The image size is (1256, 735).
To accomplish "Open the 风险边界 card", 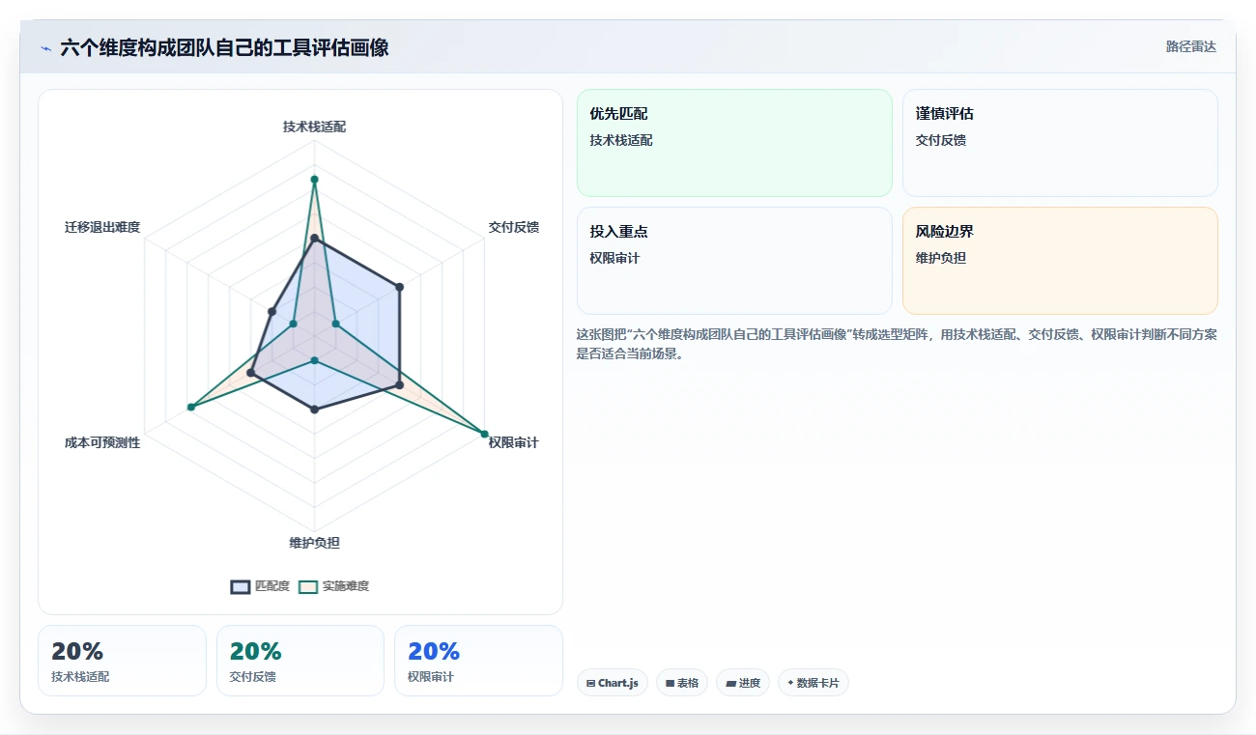I will (1060, 261).
